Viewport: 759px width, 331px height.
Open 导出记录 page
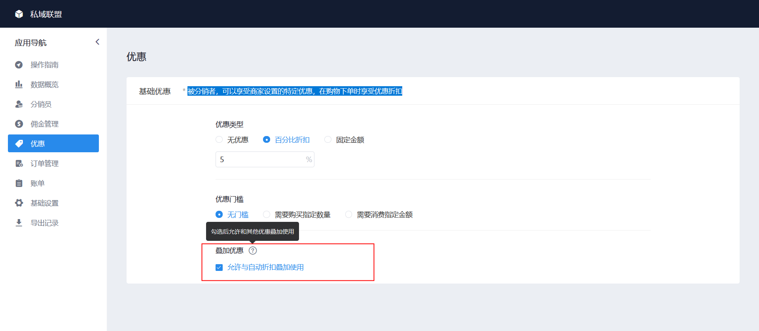point(53,223)
